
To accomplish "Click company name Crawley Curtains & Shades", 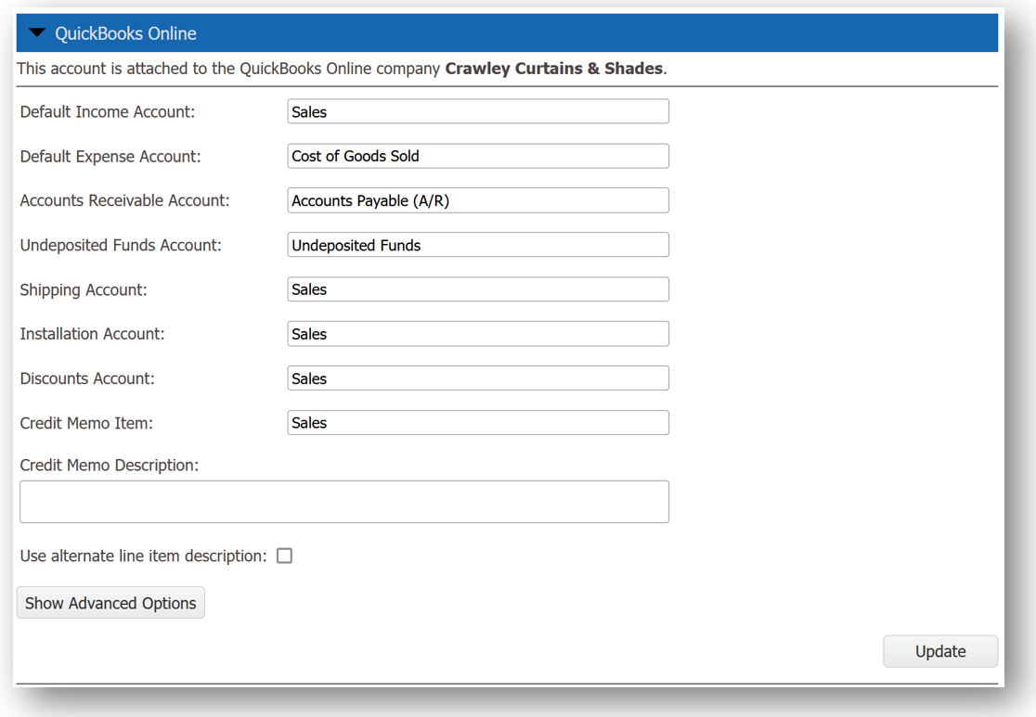I will [x=553, y=69].
